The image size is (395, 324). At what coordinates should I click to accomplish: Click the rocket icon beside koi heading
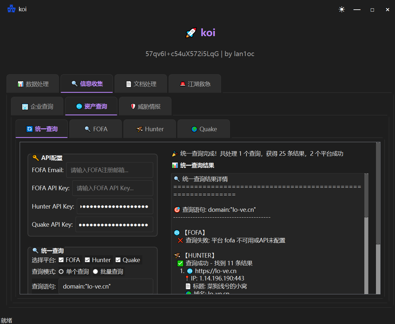pos(191,33)
